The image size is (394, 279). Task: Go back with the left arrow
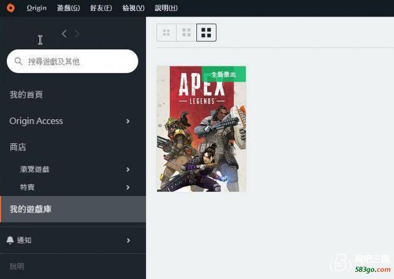(x=64, y=34)
